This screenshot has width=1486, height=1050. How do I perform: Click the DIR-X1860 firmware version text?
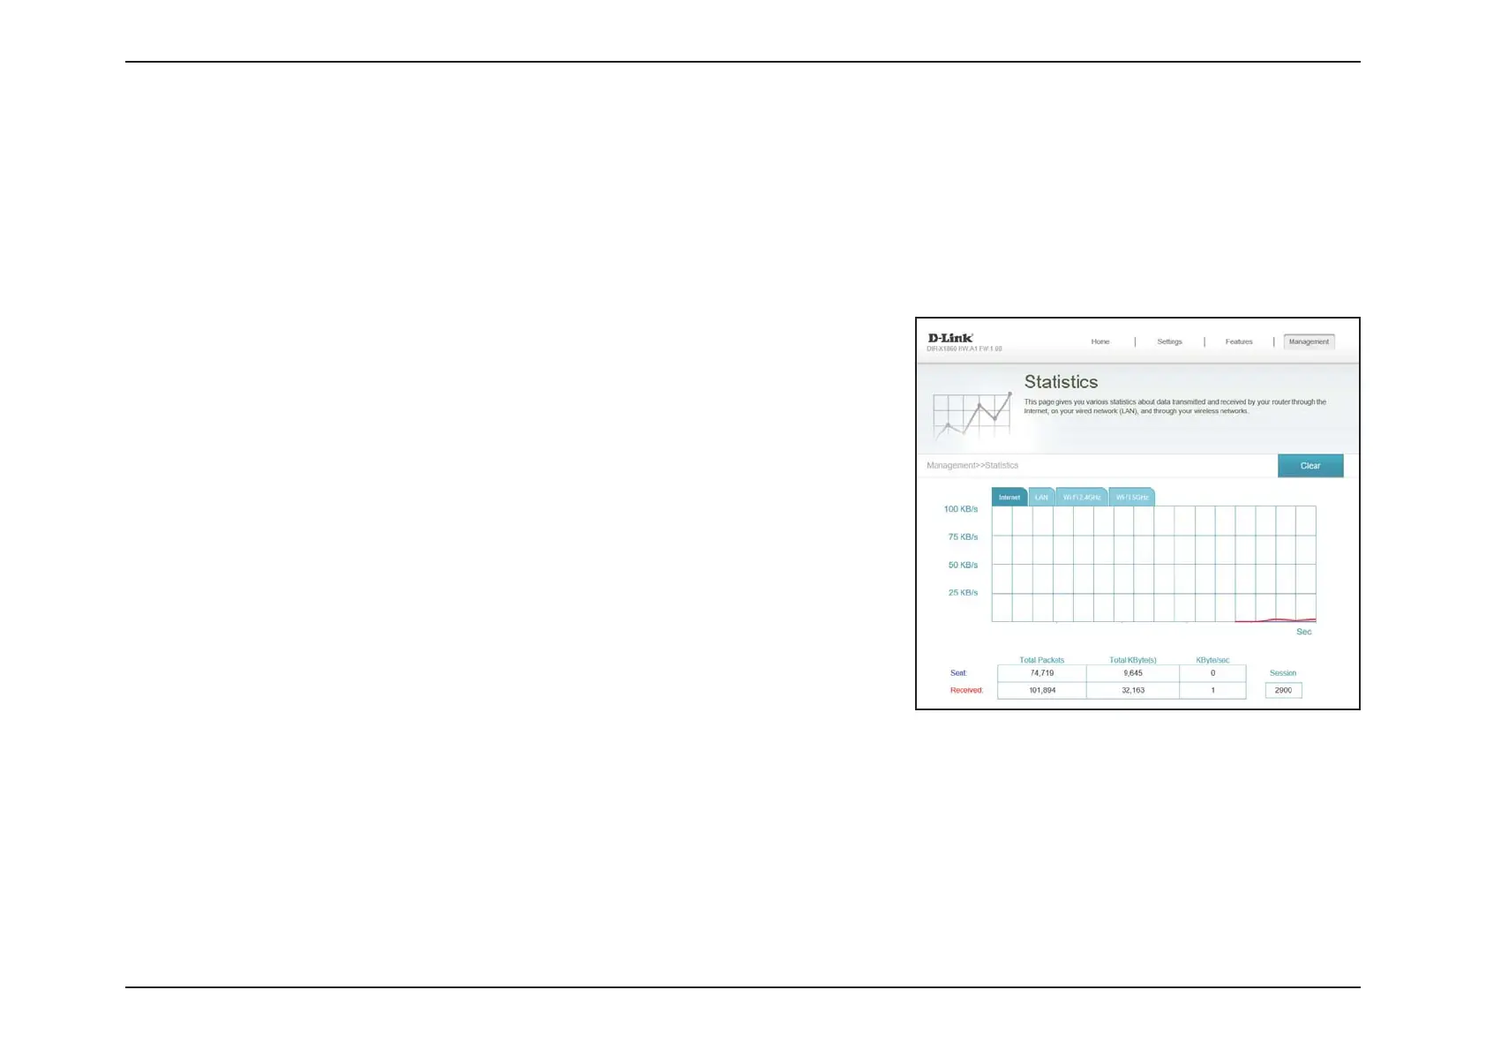pos(964,349)
